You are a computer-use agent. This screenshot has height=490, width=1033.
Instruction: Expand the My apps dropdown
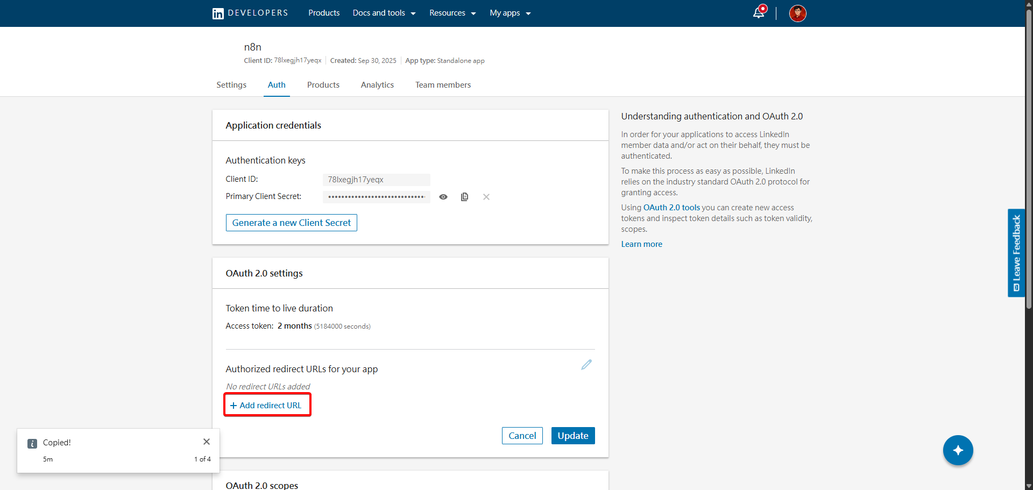coord(510,12)
